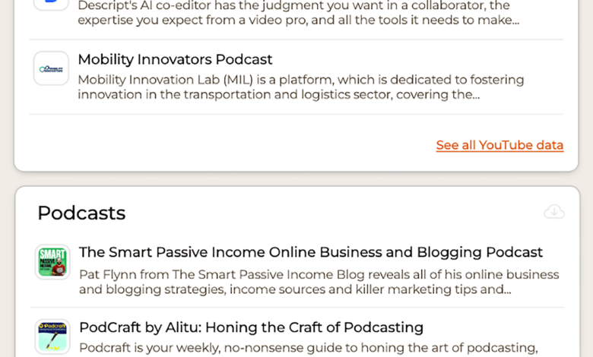Viewport: 593px width, 357px height.
Task: Click the "Descript's AI co-editor" description text
Action: tap(144, 5)
